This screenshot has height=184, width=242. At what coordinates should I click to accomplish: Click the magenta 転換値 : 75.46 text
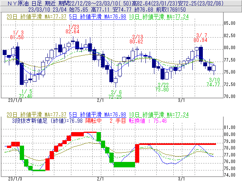coord(148,120)
